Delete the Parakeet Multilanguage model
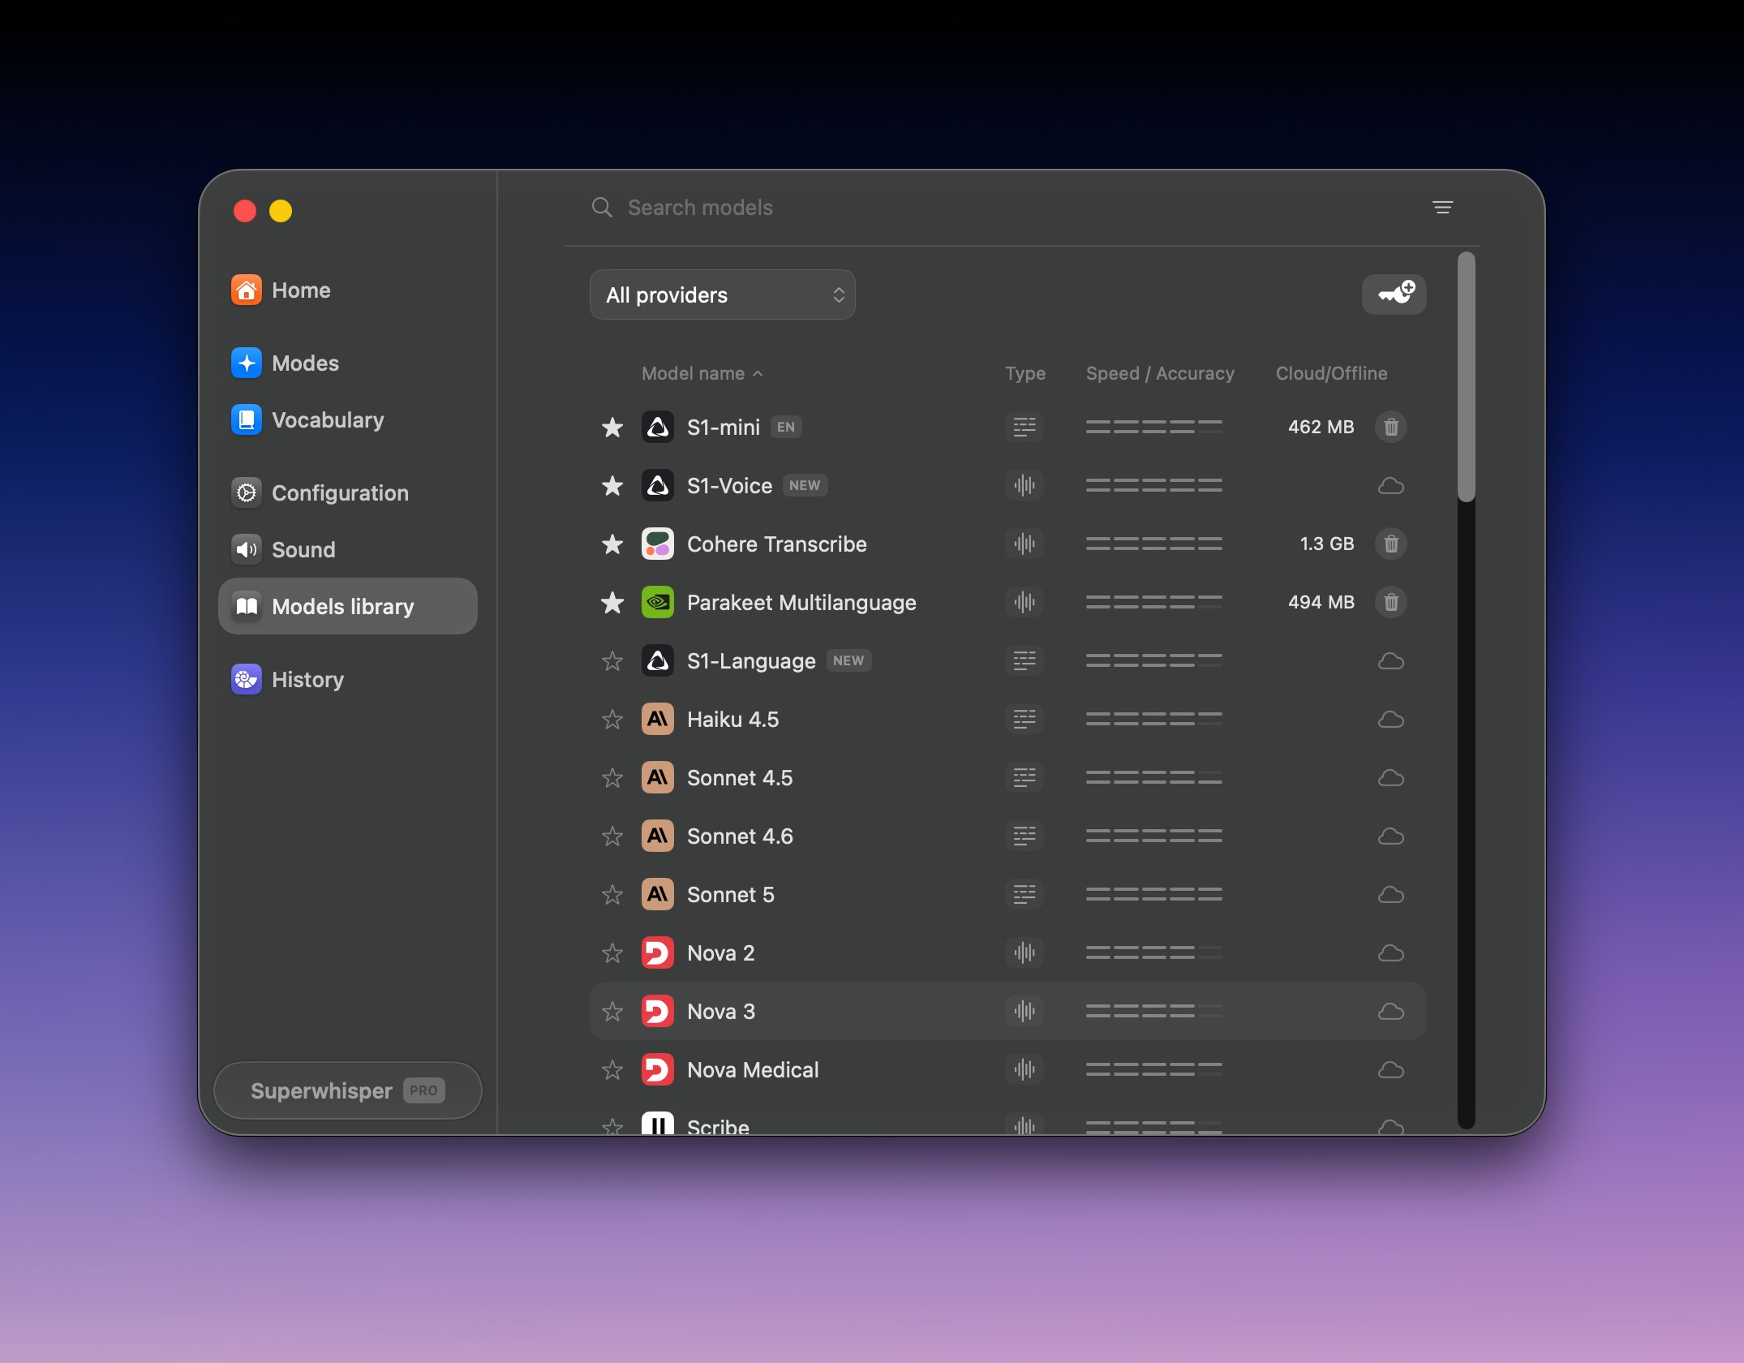The image size is (1744, 1363). click(x=1390, y=602)
